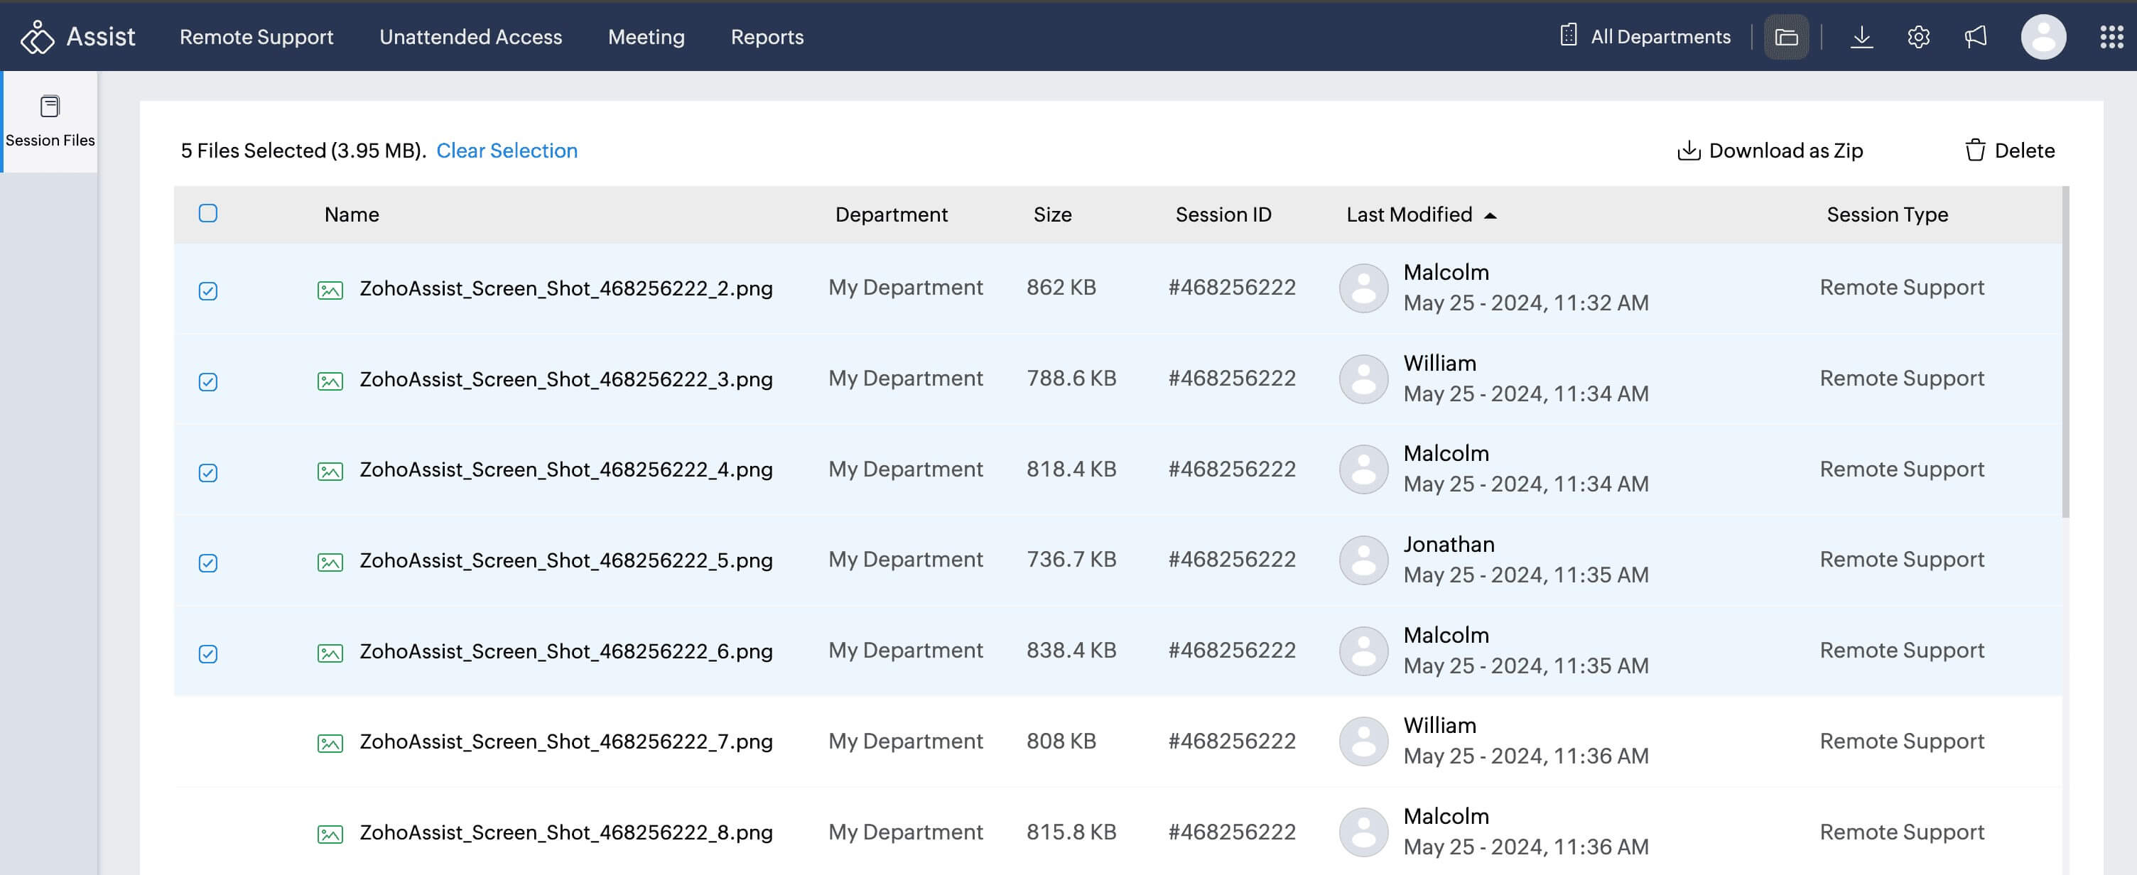Open the Session Files sidebar panel
Screen dimensions: 2137x875
[50, 122]
